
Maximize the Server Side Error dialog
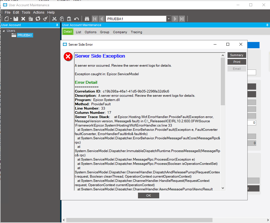point(228,44)
